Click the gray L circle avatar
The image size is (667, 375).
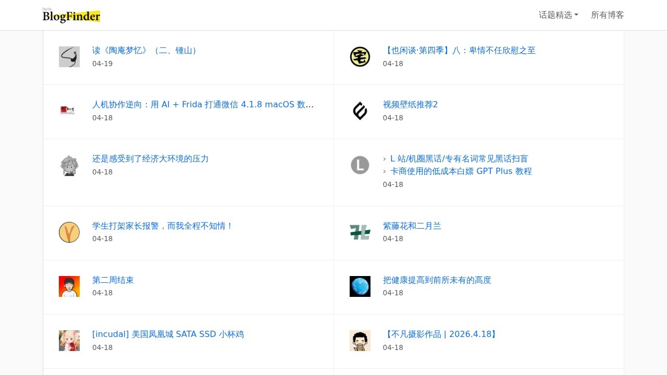360,165
